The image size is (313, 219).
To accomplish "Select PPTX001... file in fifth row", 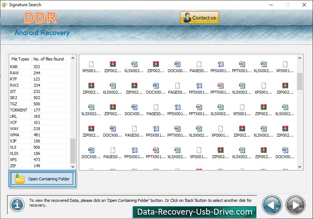I will pos(156,153).
